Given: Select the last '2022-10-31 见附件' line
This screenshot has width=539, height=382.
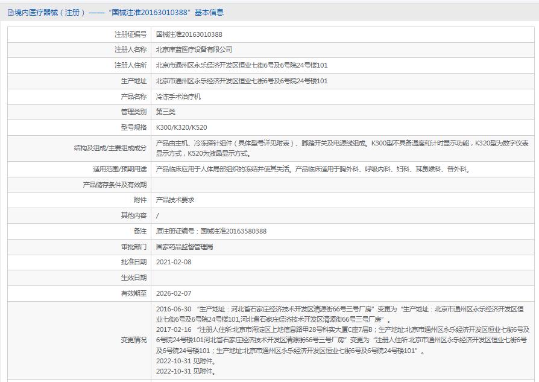Looking at the screenshot, I should pos(186,371).
